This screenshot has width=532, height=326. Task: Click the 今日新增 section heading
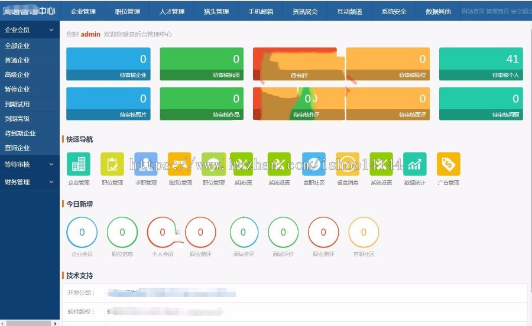coord(79,204)
